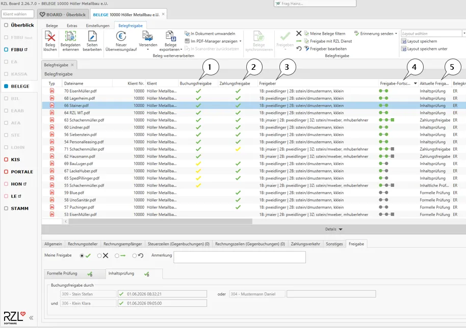Image resolution: width=466 pixels, height=328 pixels.
Task: Click Layout speichern icon
Action: (x=404, y=41)
